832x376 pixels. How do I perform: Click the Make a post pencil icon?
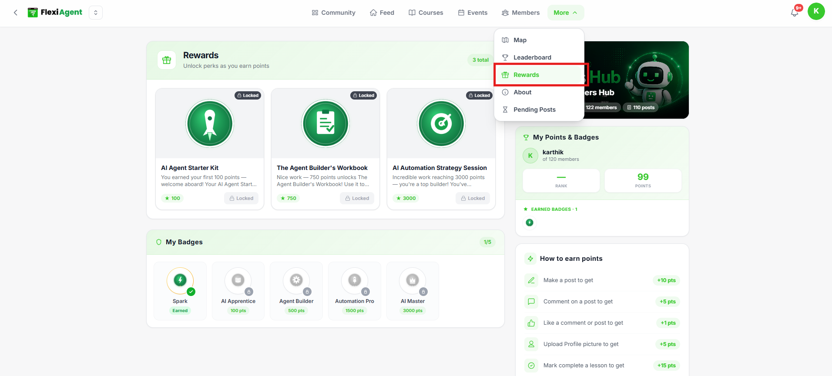point(531,280)
